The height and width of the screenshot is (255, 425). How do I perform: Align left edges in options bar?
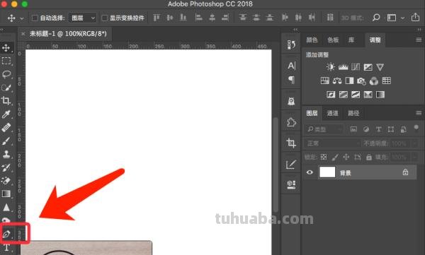click(198, 18)
